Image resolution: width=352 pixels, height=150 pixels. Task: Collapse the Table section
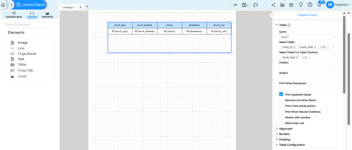(x=277, y=25)
